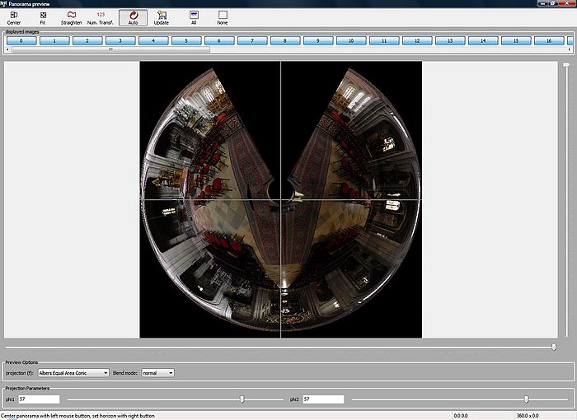Toggle displayed image 5 button

[186, 40]
